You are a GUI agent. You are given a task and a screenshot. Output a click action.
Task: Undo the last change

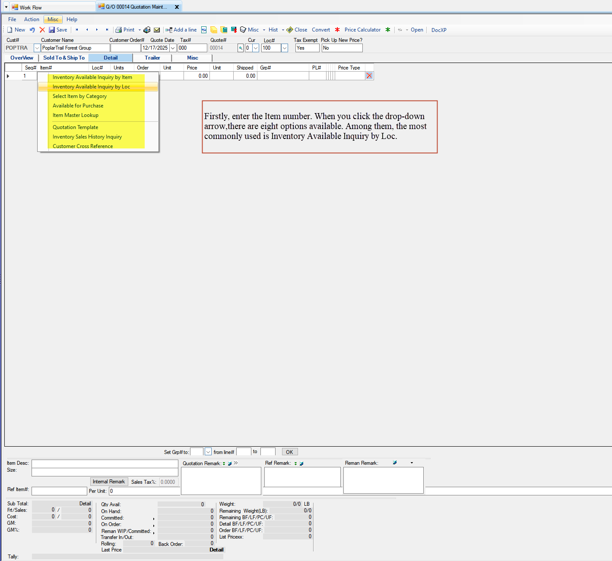point(32,29)
